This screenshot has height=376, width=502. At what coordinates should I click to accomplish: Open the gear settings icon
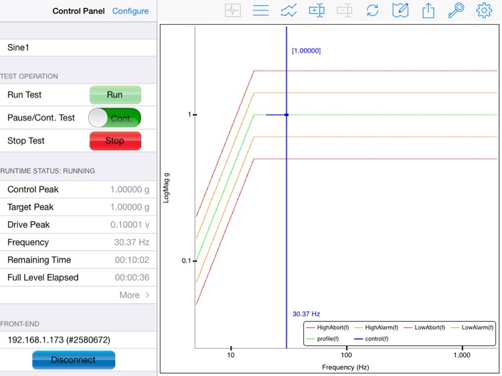tap(484, 11)
